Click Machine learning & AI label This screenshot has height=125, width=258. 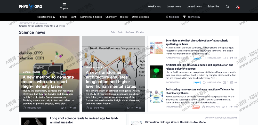click(x=98, y=67)
